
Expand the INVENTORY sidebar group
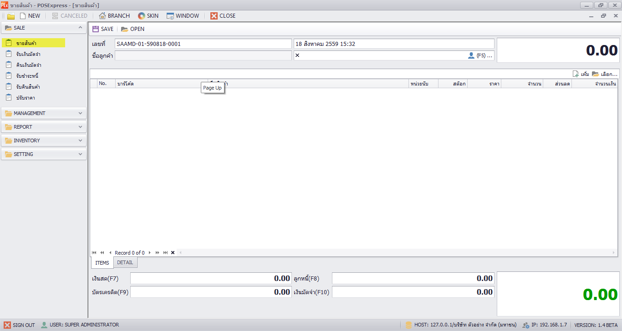44,140
